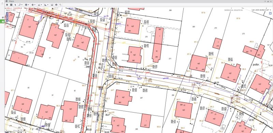Screen dimensions: 273x133
Task: Open the map layers panel icon
Action: [x=7, y=5]
